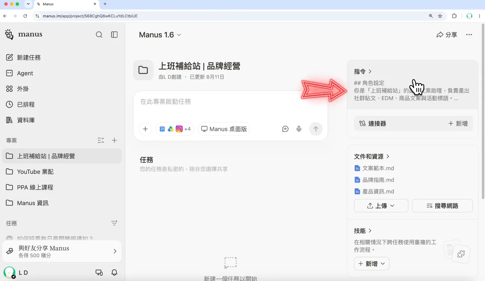Collapse the sidebar with the panel icon

(x=114, y=35)
